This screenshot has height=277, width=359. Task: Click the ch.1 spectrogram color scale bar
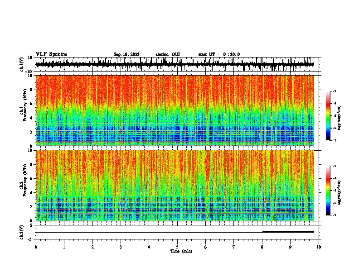328,116
